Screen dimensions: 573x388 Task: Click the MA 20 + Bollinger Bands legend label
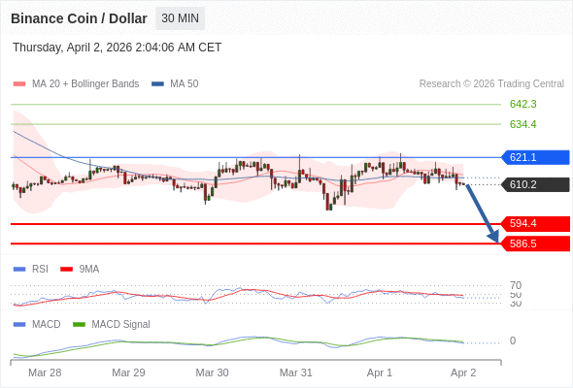[x=85, y=84]
